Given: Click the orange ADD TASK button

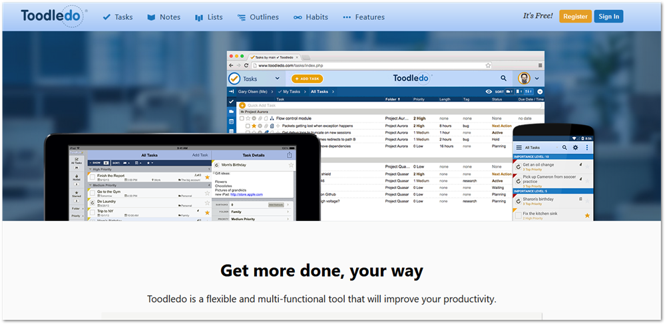Looking at the screenshot, I should (x=307, y=79).
